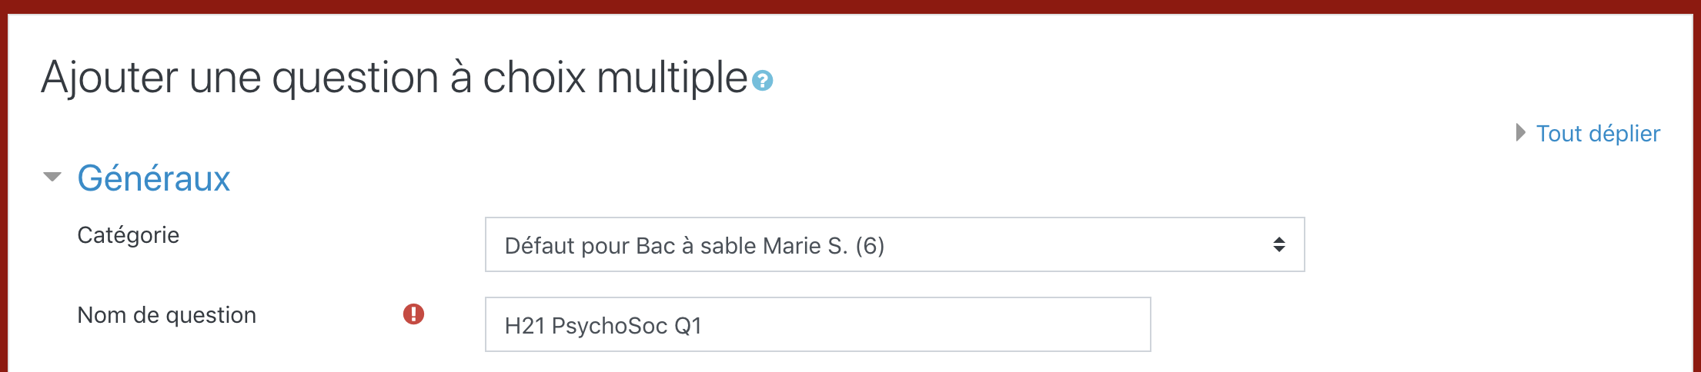Image resolution: width=1701 pixels, height=372 pixels.
Task: Click the H21 PsychoSoc Q1 text
Action: 603,326
